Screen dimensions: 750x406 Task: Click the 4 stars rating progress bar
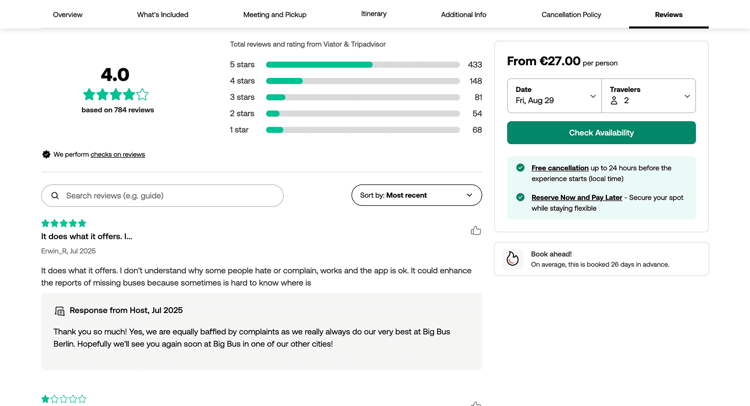[362, 81]
